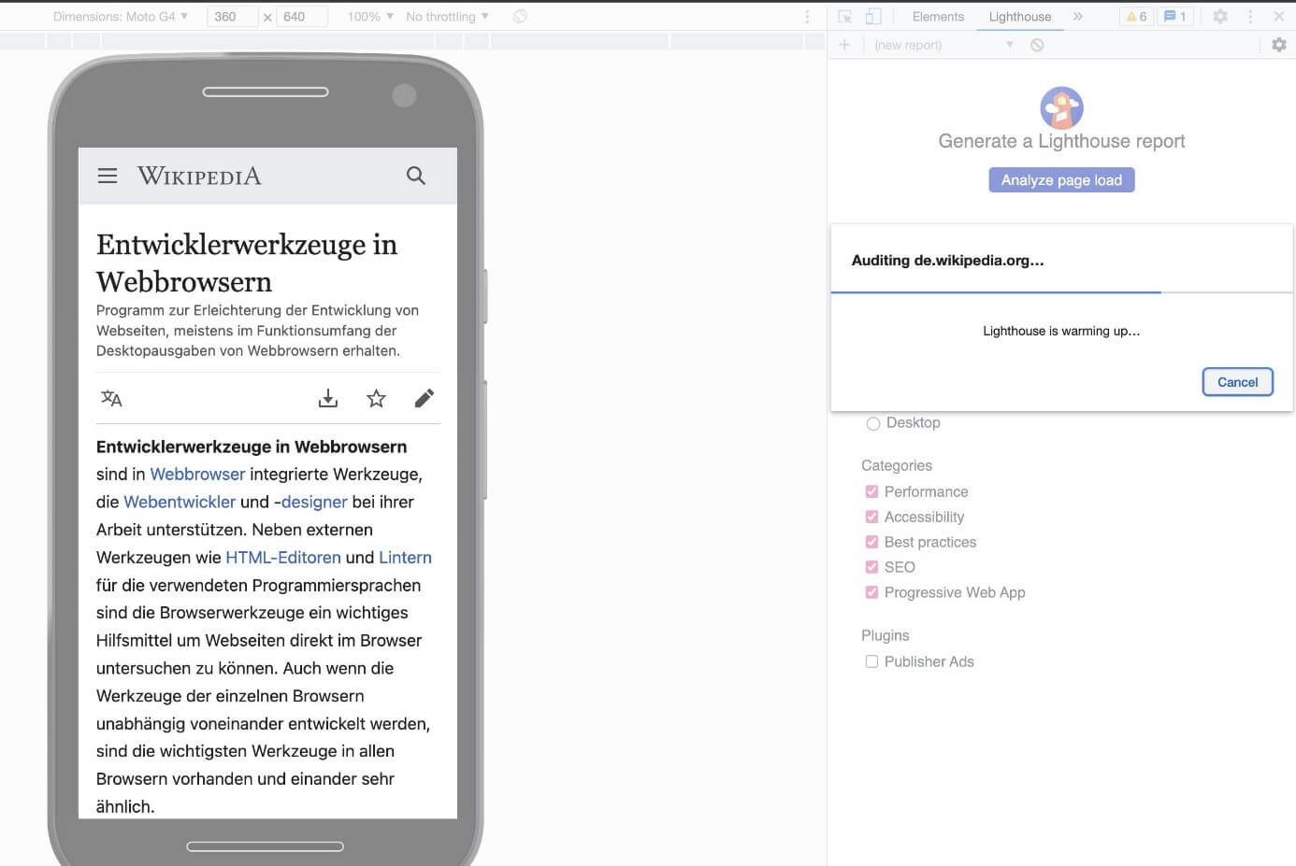Open the Wikipedia hamburger menu
This screenshot has width=1296, height=866.
[x=108, y=176]
